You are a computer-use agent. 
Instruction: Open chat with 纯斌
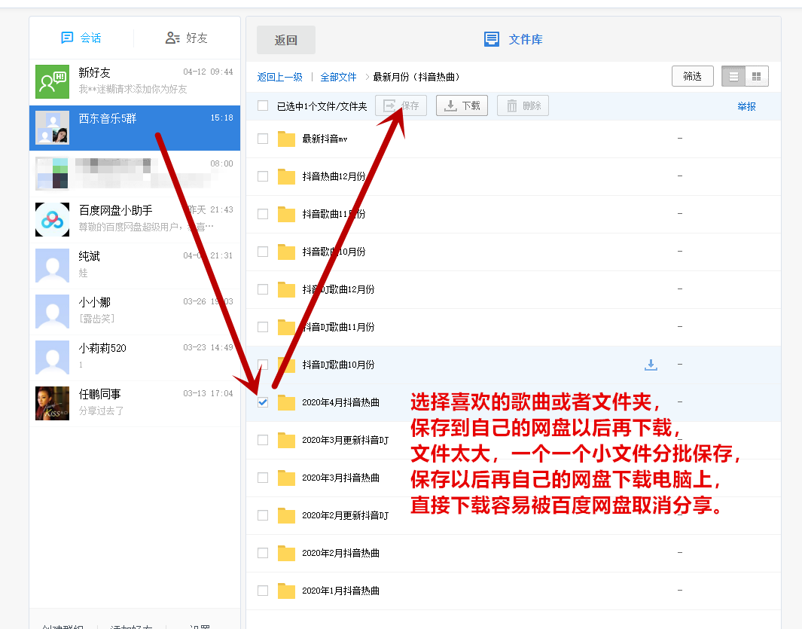tap(135, 266)
